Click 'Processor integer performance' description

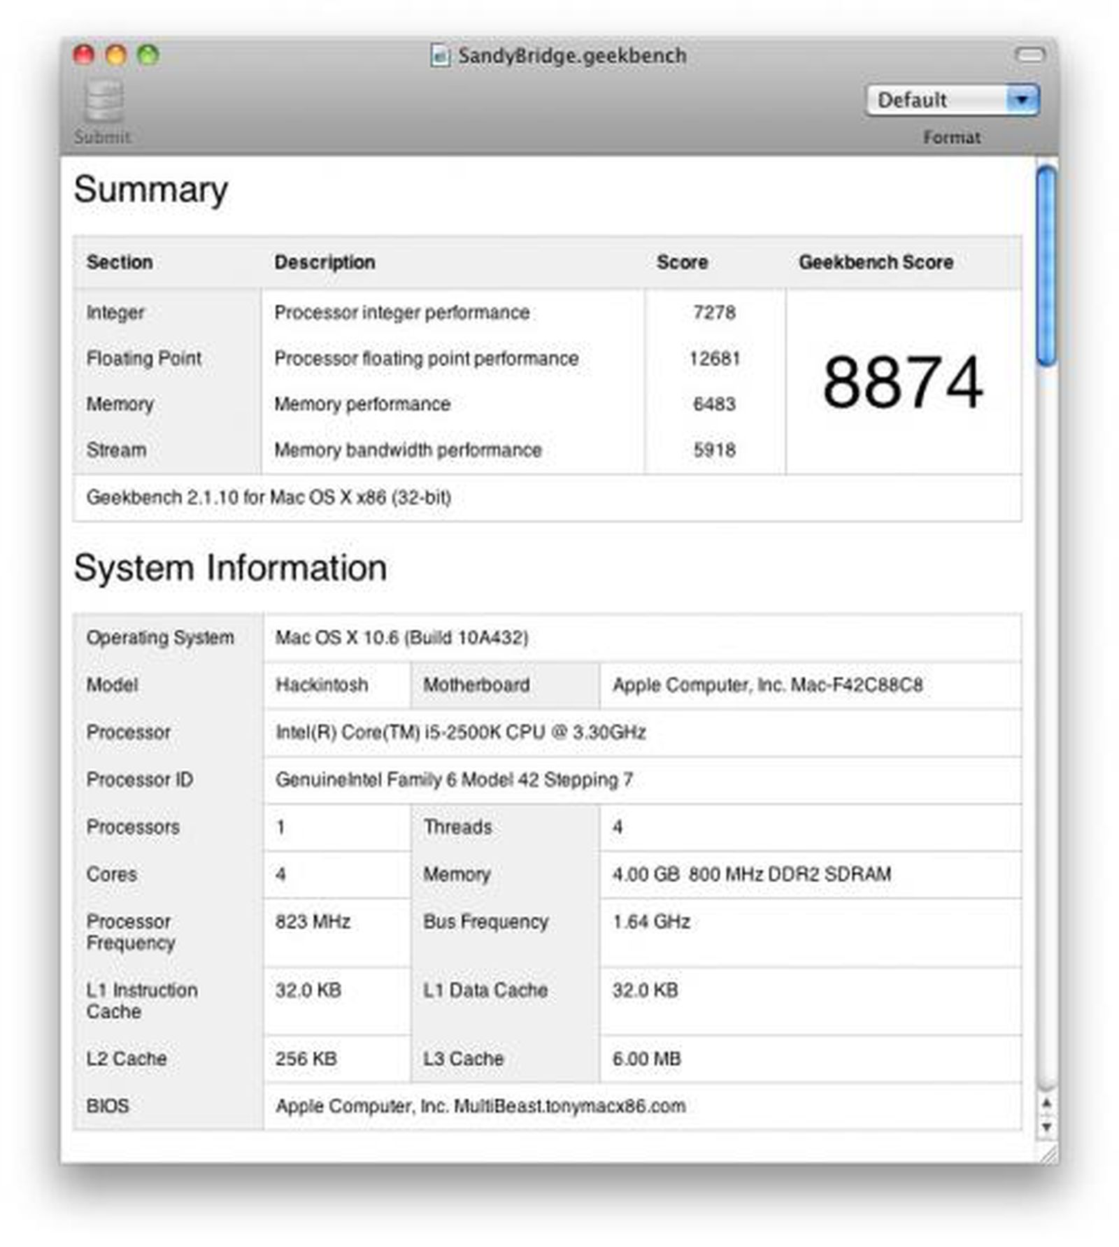[x=402, y=312]
